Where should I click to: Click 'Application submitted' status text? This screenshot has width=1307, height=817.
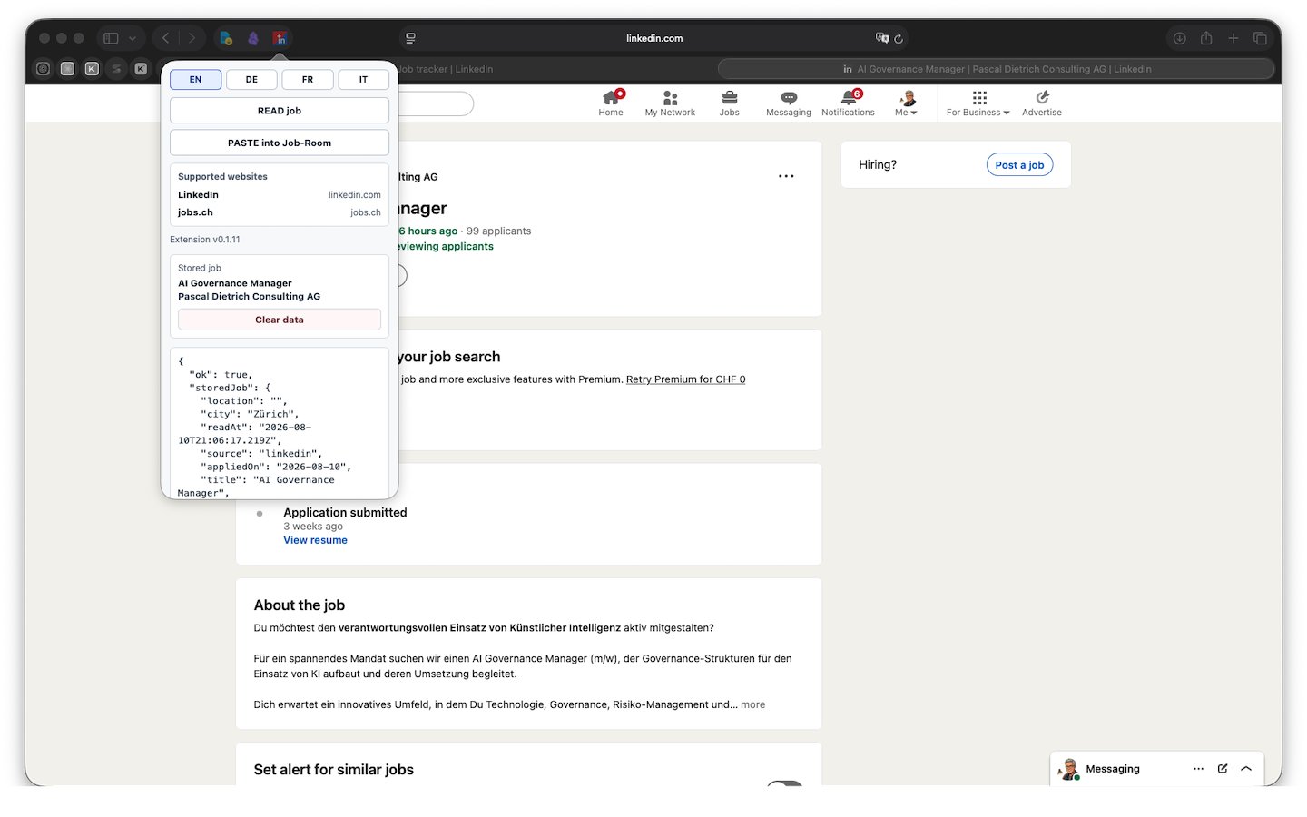click(345, 512)
